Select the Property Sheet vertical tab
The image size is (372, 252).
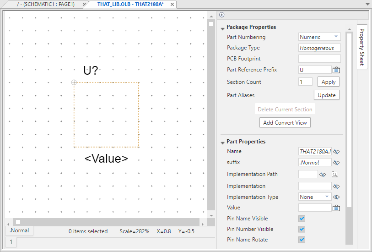(x=362, y=47)
